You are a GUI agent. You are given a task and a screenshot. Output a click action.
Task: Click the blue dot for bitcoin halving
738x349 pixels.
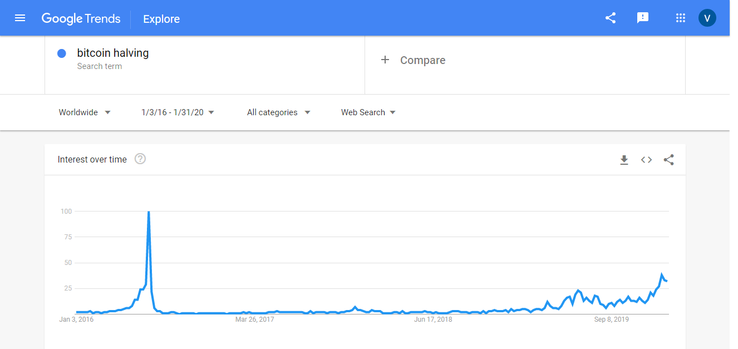point(62,53)
